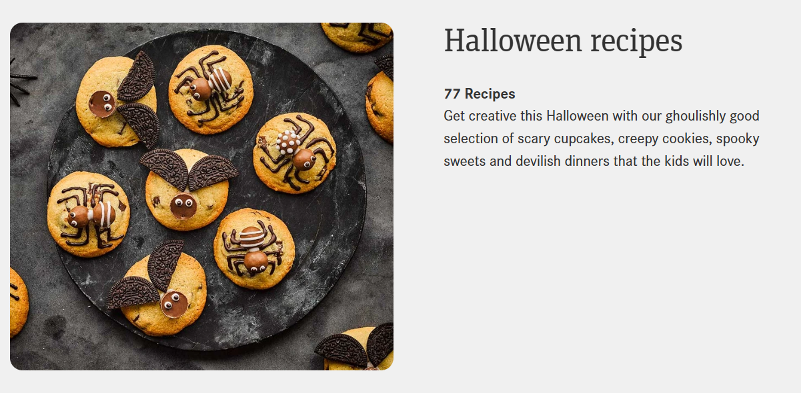Select the spider cookie with horizontal striped body
Image resolution: width=801 pixels, height=393 pixels.
pos(253,248)
